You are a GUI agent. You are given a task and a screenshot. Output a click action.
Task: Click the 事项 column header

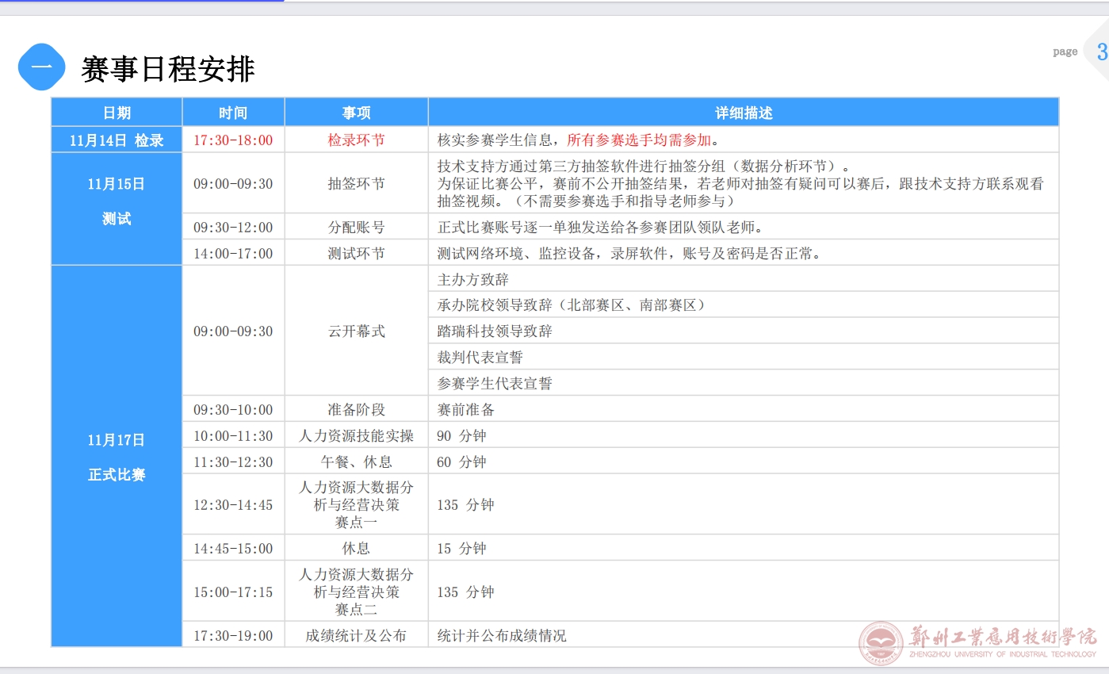pyautogui.click(x=356, y=113)
